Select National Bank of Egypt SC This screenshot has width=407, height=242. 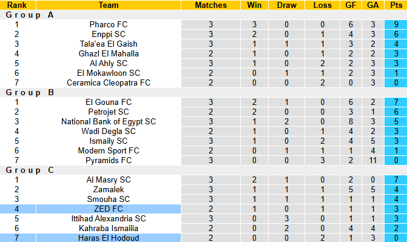[109, 121]
